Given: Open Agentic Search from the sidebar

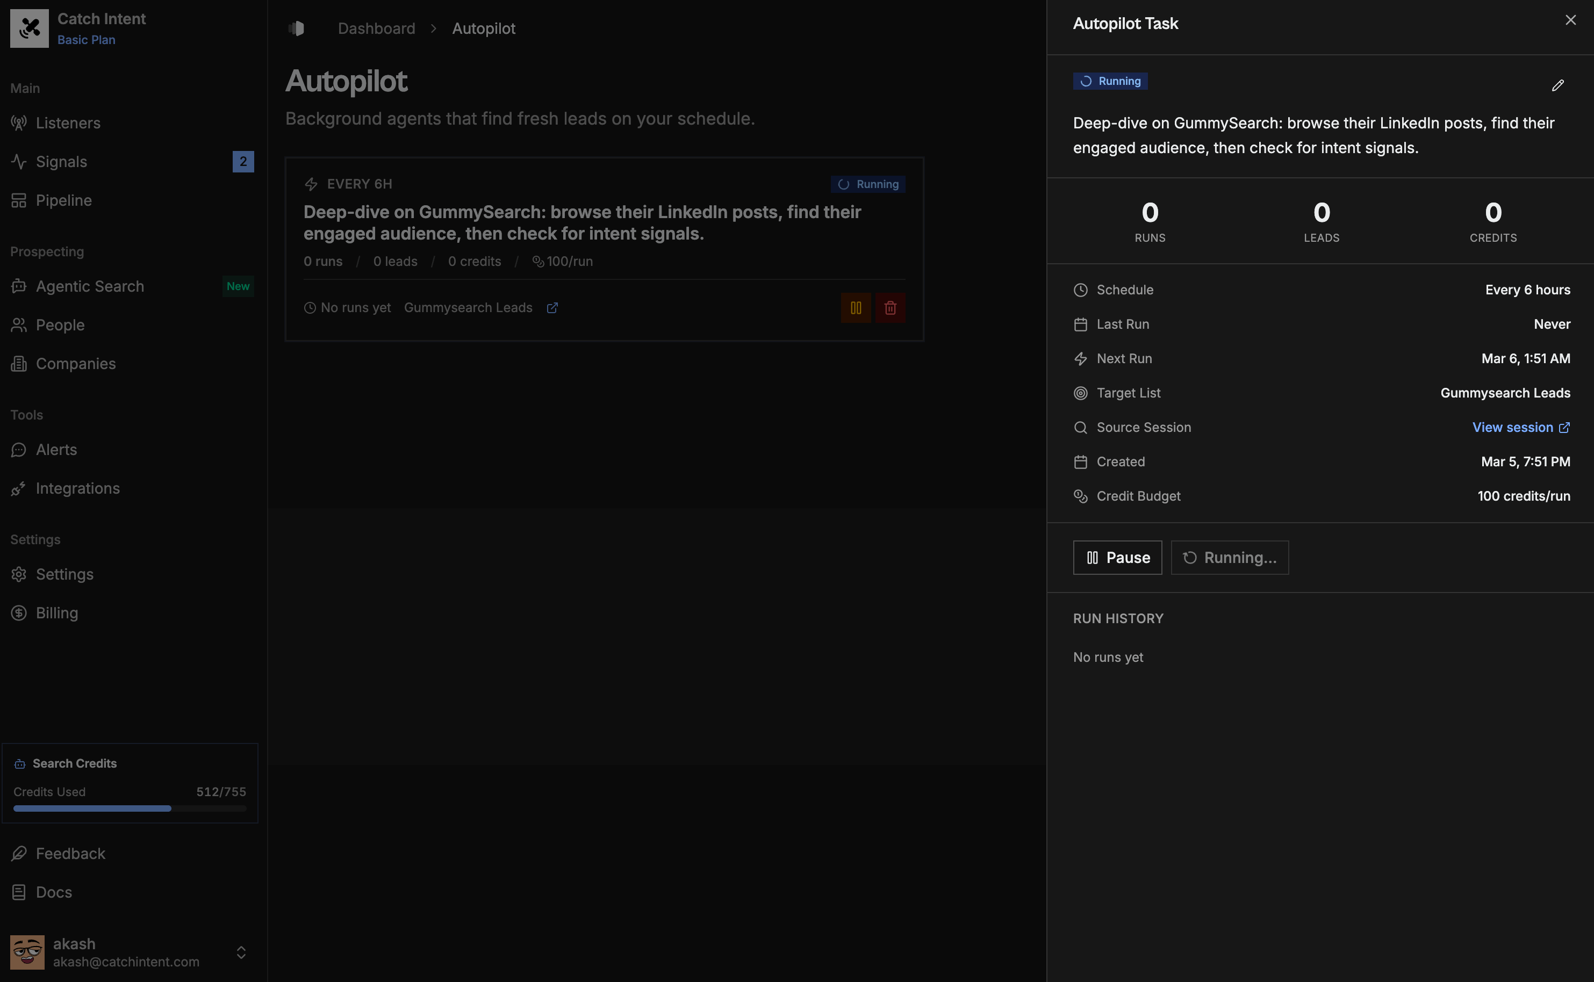Looking at the screenshot, I should [x=90, y=286].
